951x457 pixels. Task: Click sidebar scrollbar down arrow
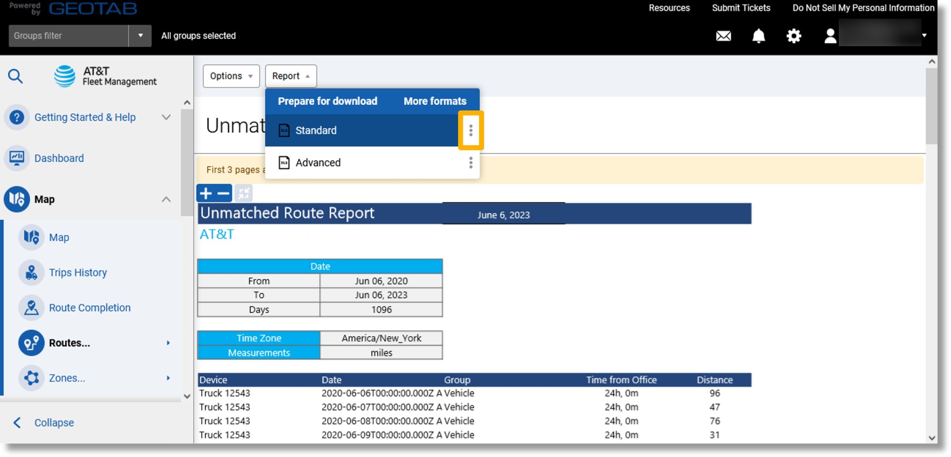(x=187, y=396)
